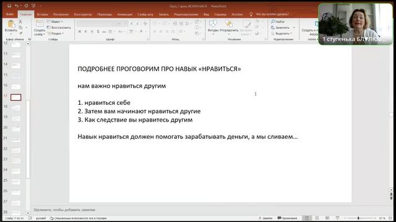Screen dimensions: 396x222
Task: Click the slide panel scroll-up arrow
Action: coord(28,44)
